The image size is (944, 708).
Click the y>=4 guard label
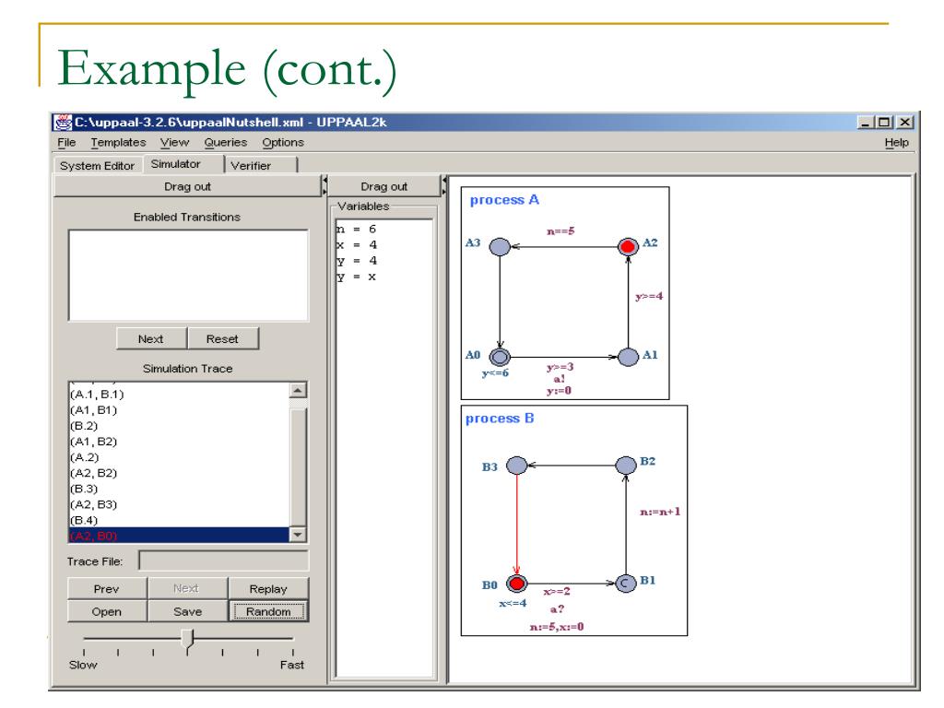pyautogui.click(x=649, y=296)
